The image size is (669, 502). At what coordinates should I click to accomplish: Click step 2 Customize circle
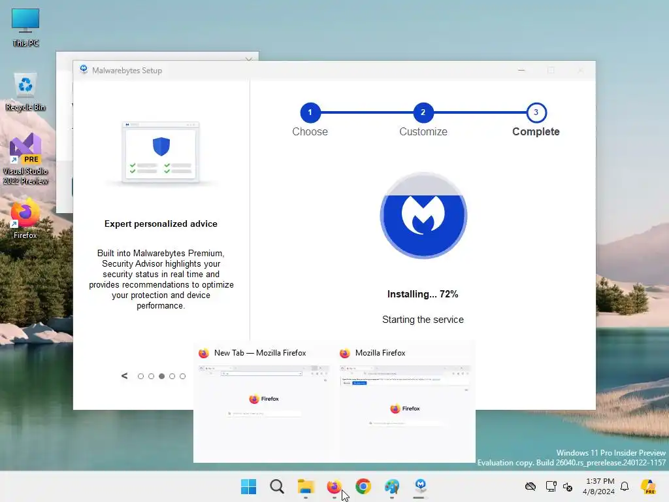tap(423, 112)
